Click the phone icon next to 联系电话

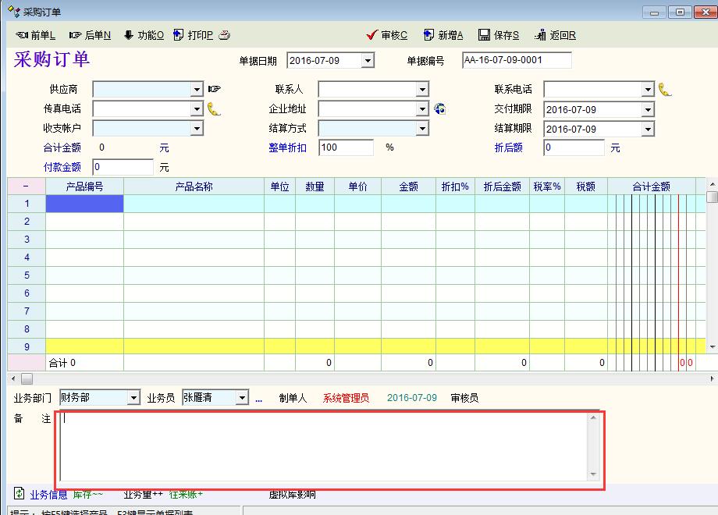click(x=664, y=90)
